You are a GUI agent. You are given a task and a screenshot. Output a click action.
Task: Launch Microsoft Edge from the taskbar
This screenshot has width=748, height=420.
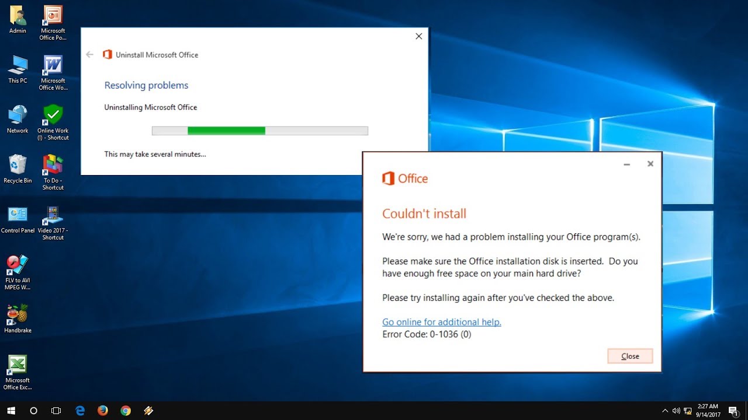80,411
